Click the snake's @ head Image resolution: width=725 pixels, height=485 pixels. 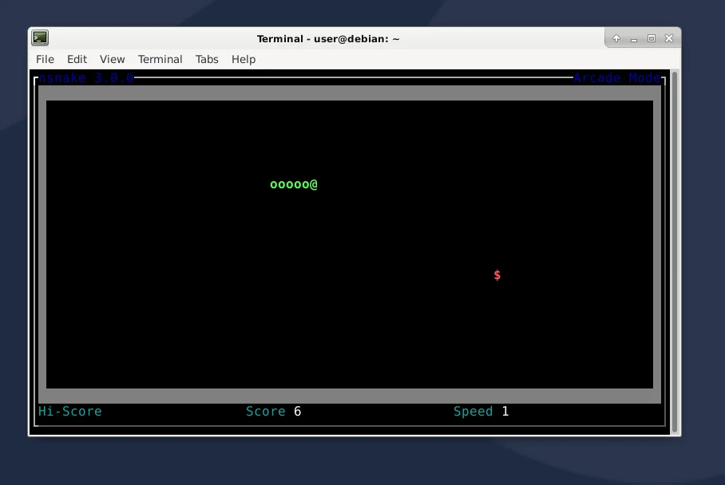point(315,184)
